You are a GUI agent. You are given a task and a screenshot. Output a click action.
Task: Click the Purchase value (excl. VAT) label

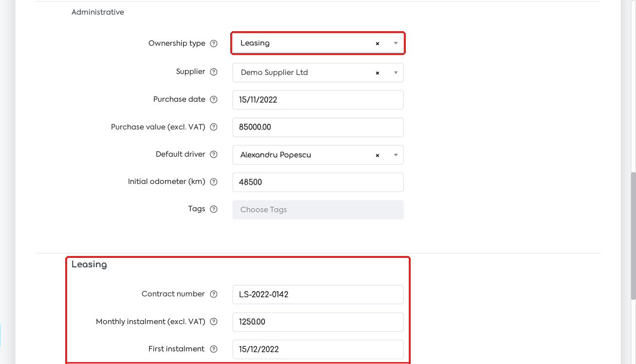click(158, 127)
